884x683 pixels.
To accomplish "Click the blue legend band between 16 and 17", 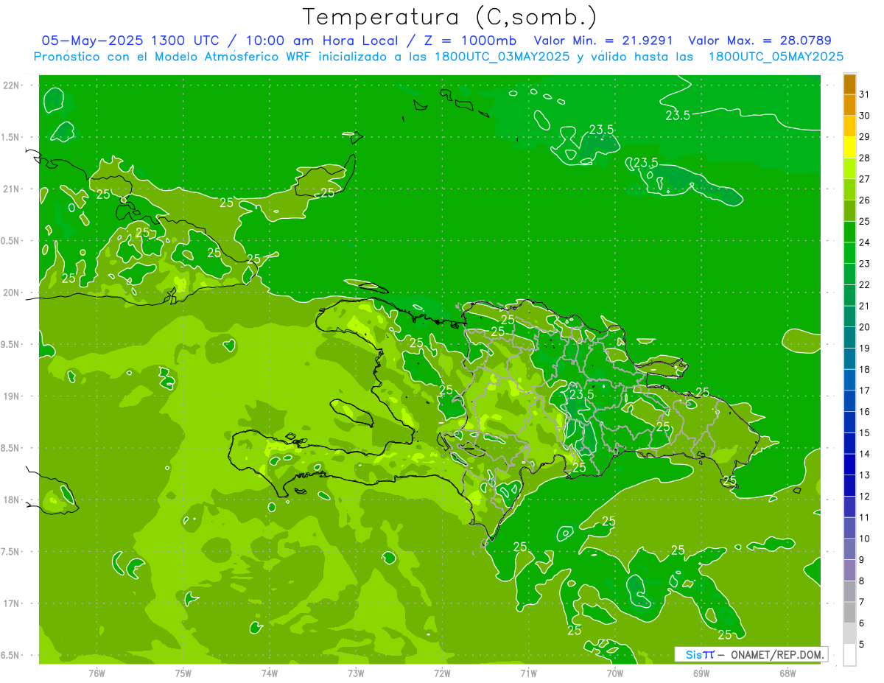I will tap(849, 401).
